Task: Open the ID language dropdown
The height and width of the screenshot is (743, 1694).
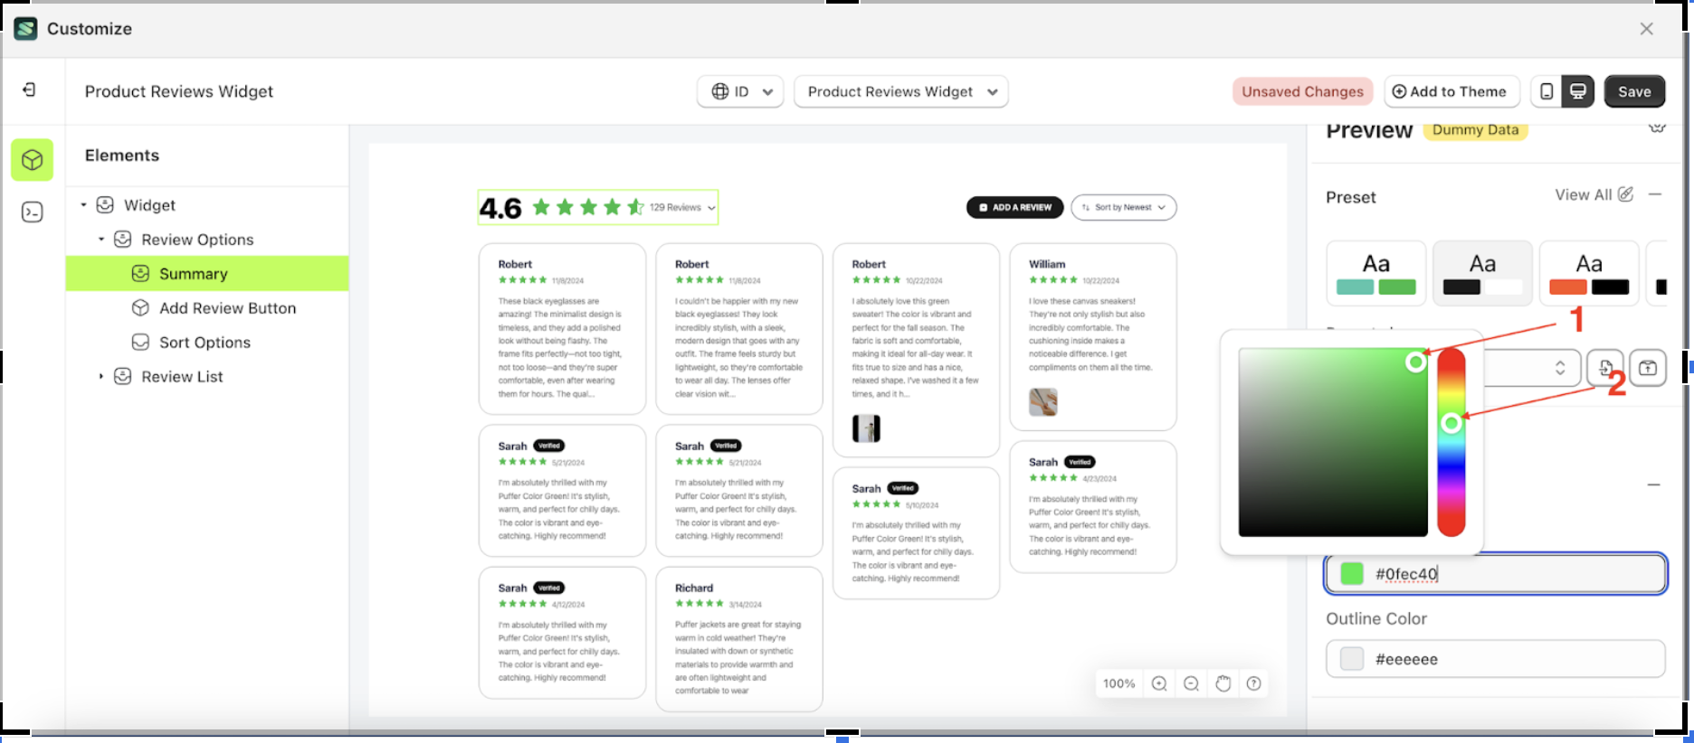Action: [x=740, y=91]
